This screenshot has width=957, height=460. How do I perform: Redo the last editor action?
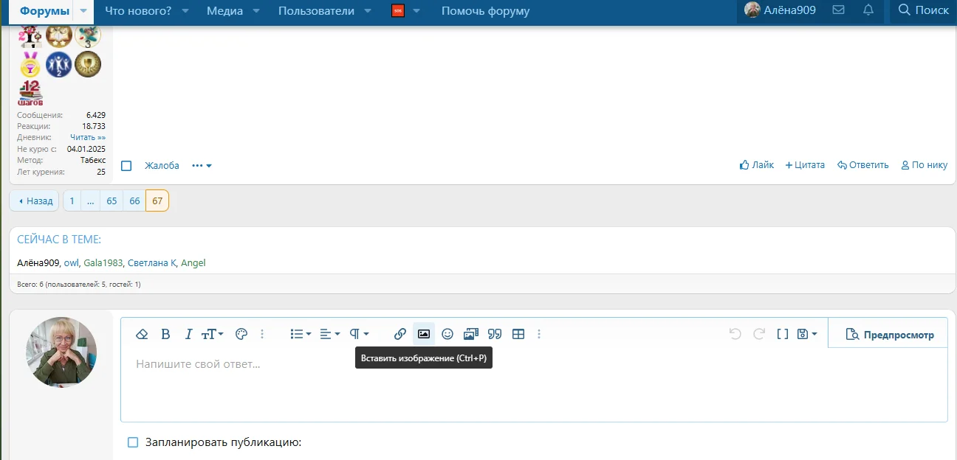pos(759,334)
